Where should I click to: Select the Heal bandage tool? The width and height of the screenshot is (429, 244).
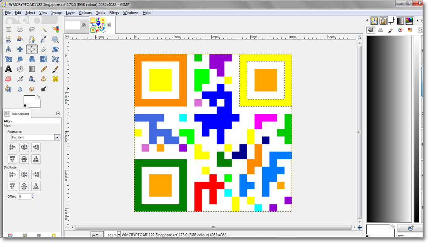click(x=55, y=79)
